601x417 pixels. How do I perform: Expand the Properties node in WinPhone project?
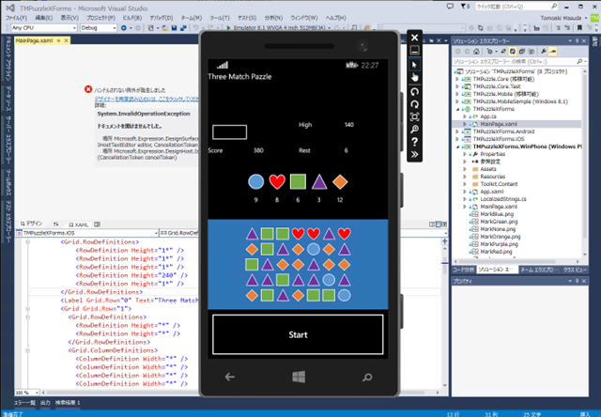467,154
